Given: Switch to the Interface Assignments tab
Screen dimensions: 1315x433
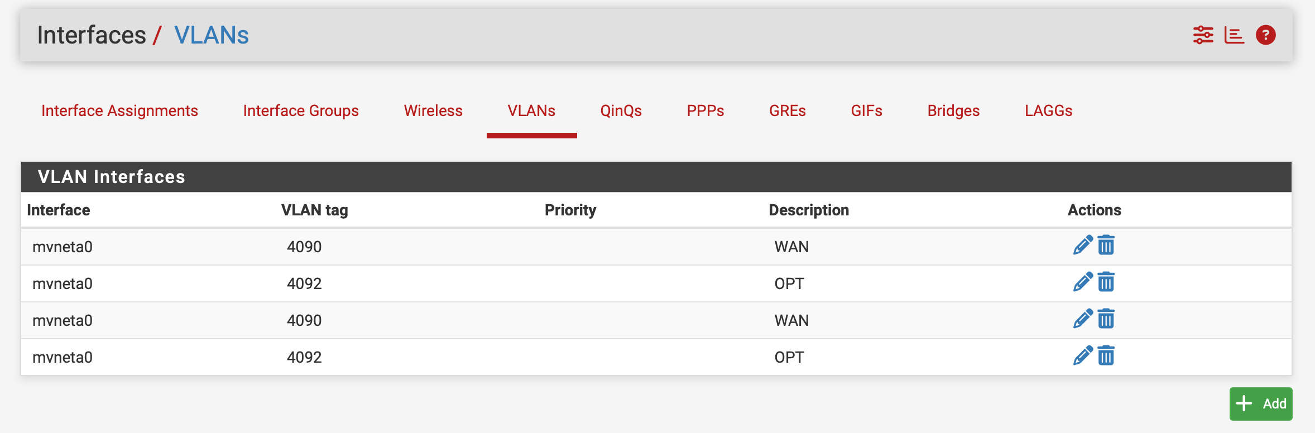Looking at the screenshot, I should [x=119, y=110].
